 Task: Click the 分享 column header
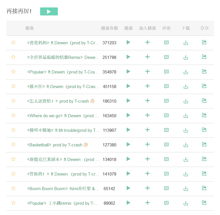[x=204, y=28]
